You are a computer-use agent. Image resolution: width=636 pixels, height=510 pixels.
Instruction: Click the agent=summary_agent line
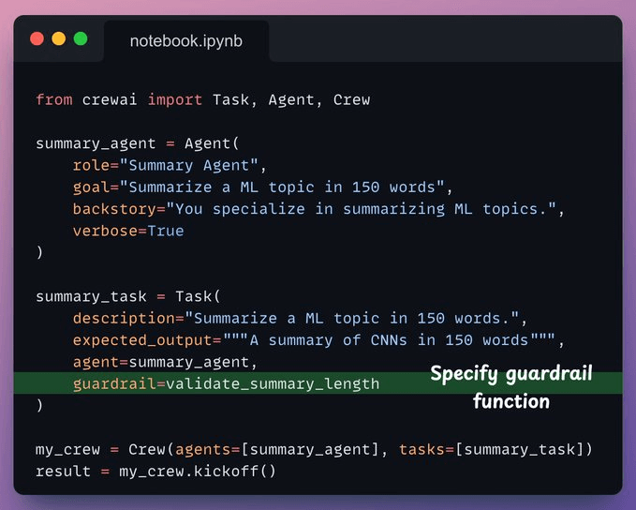coord(165,362)
